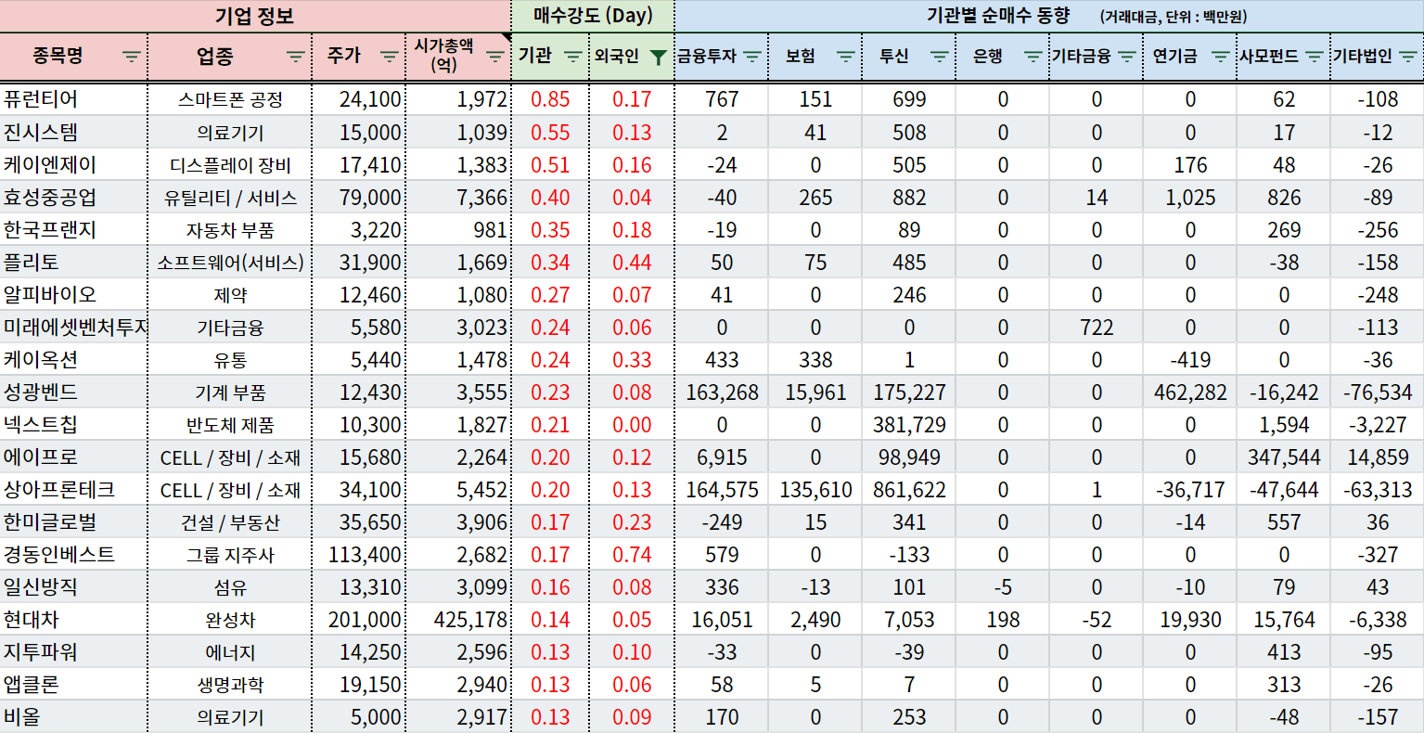Select stock name cell 미래에셋벤처투자

(x=73, y=327)
